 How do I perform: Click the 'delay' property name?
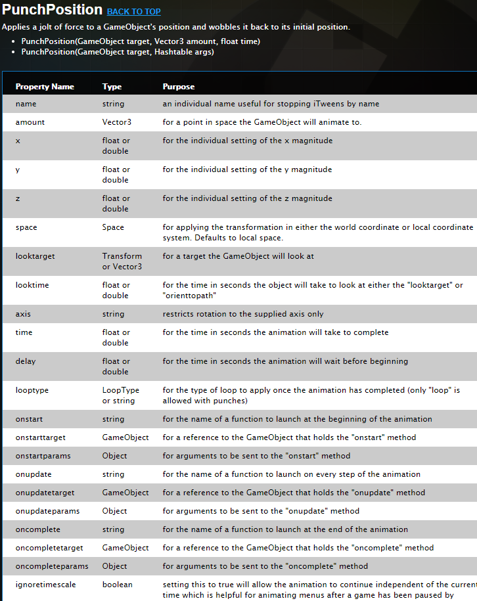[x=26, y=361]
